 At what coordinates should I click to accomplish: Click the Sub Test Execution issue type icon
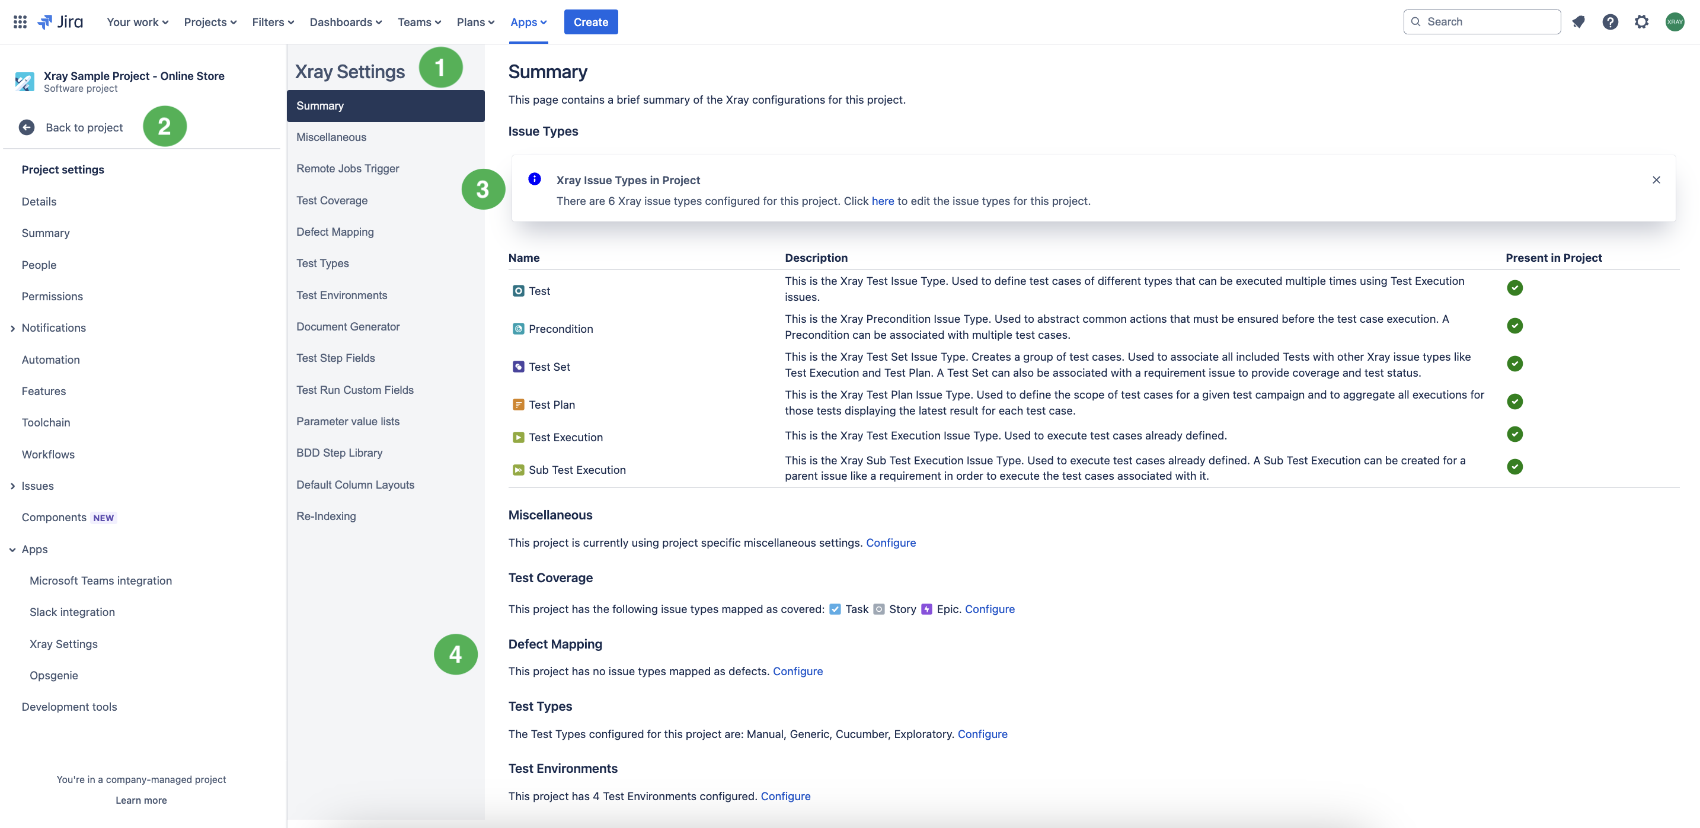(x=518, y=469)
